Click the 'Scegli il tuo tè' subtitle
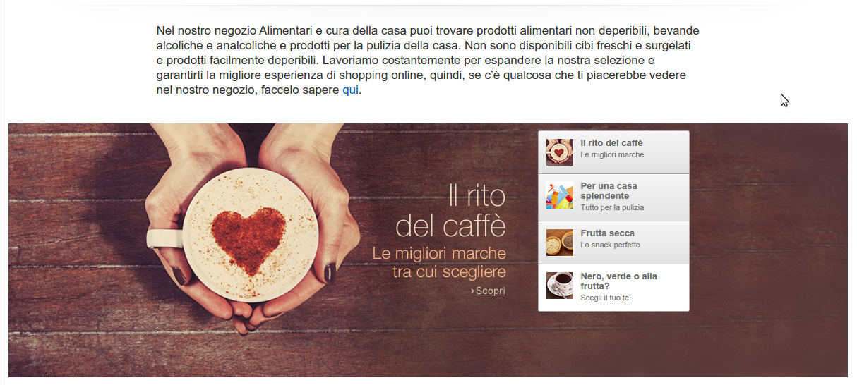857x385 pixels. [x=605, y=298]
